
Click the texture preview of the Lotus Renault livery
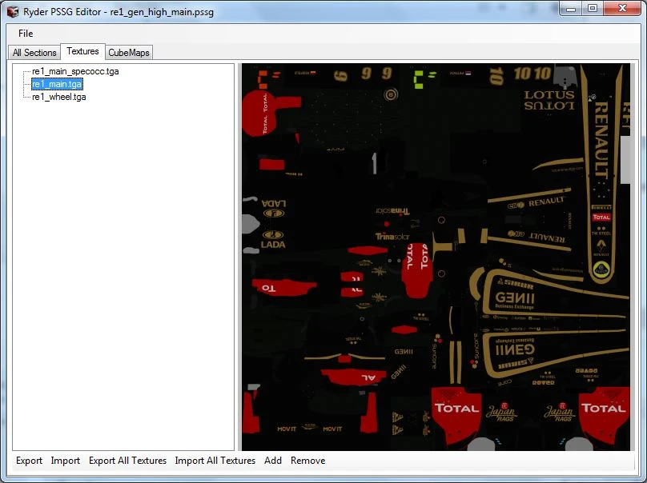pos(436,256)
